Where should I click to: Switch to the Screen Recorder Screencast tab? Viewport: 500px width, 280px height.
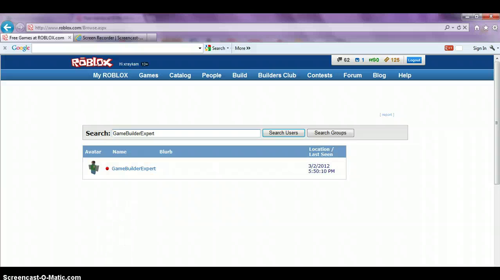pos(111,38)
